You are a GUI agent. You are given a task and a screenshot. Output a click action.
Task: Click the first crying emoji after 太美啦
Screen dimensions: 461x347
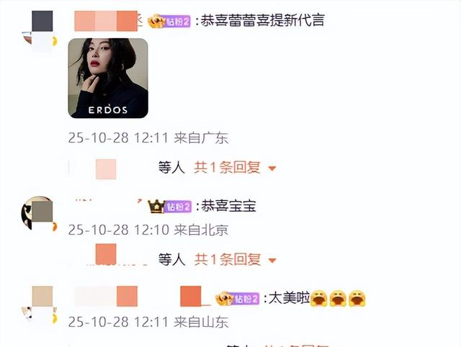319,299
